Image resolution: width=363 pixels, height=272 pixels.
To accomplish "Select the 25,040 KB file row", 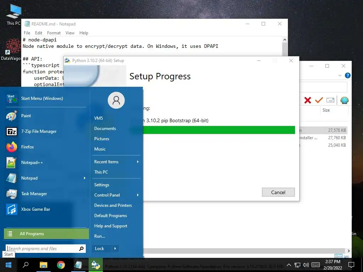I will (324, 145).
